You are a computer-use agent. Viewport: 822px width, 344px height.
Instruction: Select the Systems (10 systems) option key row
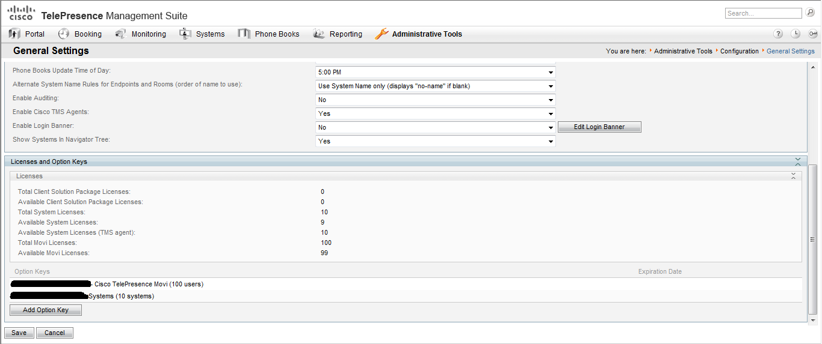coord(406,296)
